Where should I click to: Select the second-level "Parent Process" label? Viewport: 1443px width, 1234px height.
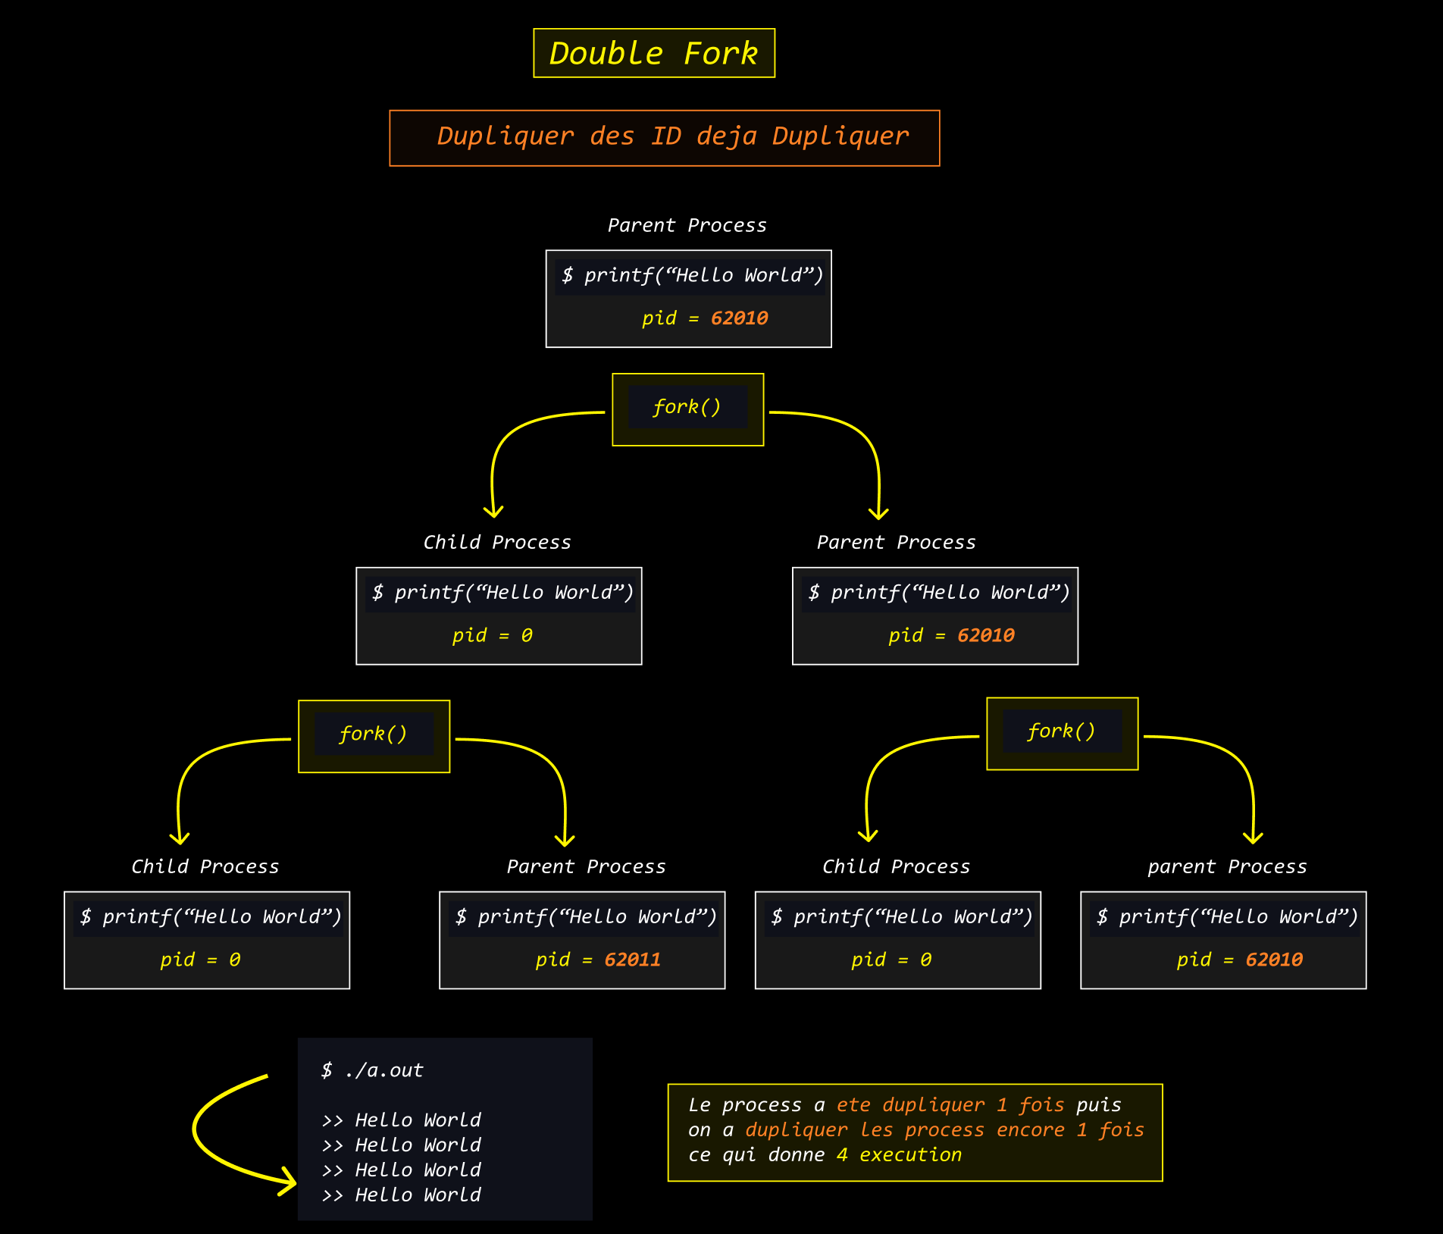tap(896, 542)
